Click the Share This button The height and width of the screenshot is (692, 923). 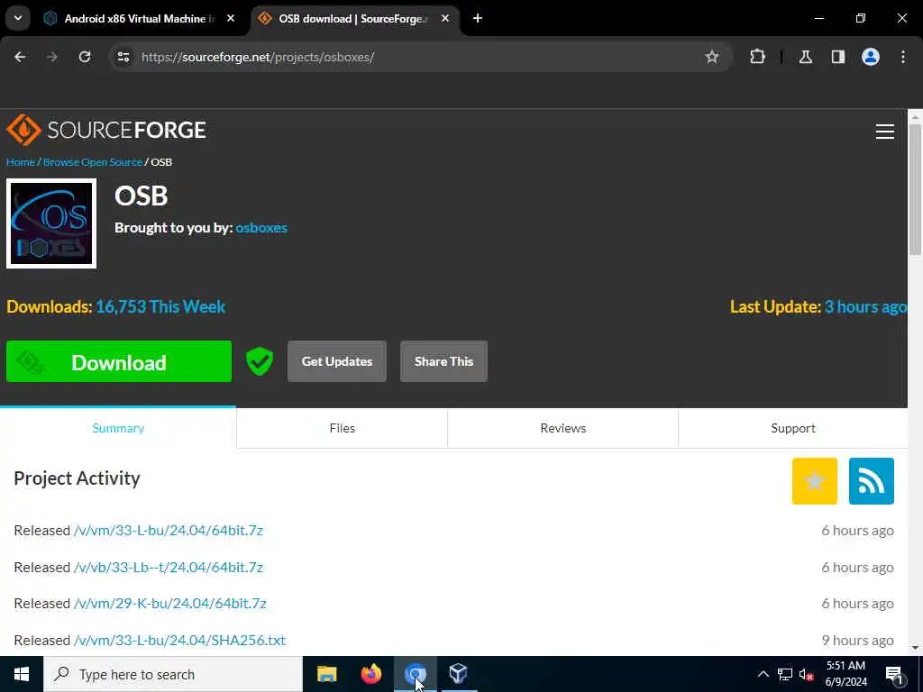pos(443,361)
